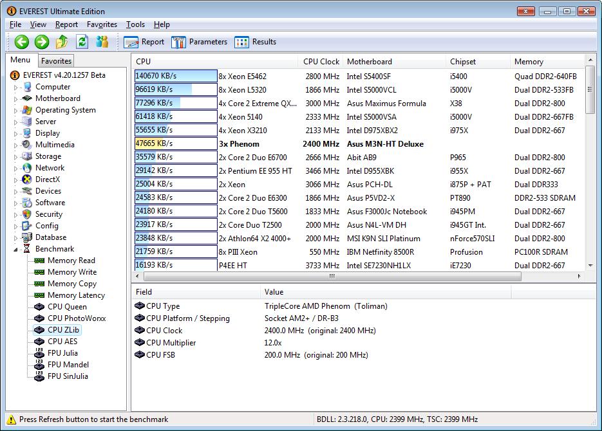Viewport: 602px width, 431px height.
Task: Select CPU AES benchmark
Action: pyautogui.click(x=62, y=342)
